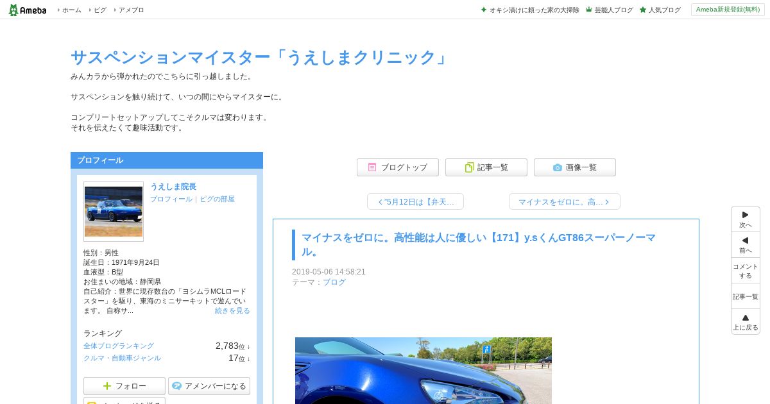This screenshot has width=770, height=404.
Task: Click the Ameba logo
Action: 28,10
